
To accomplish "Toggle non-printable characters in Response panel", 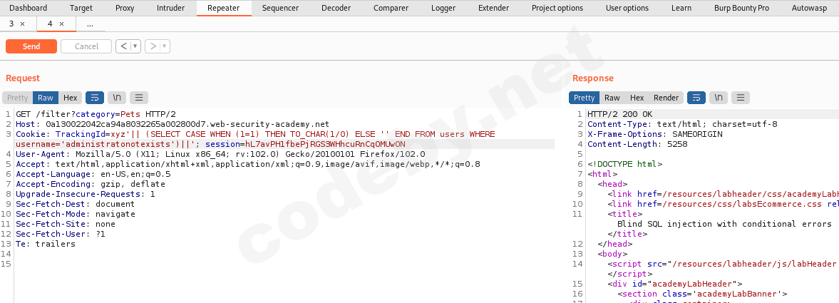I will click(x=719, y=98).
